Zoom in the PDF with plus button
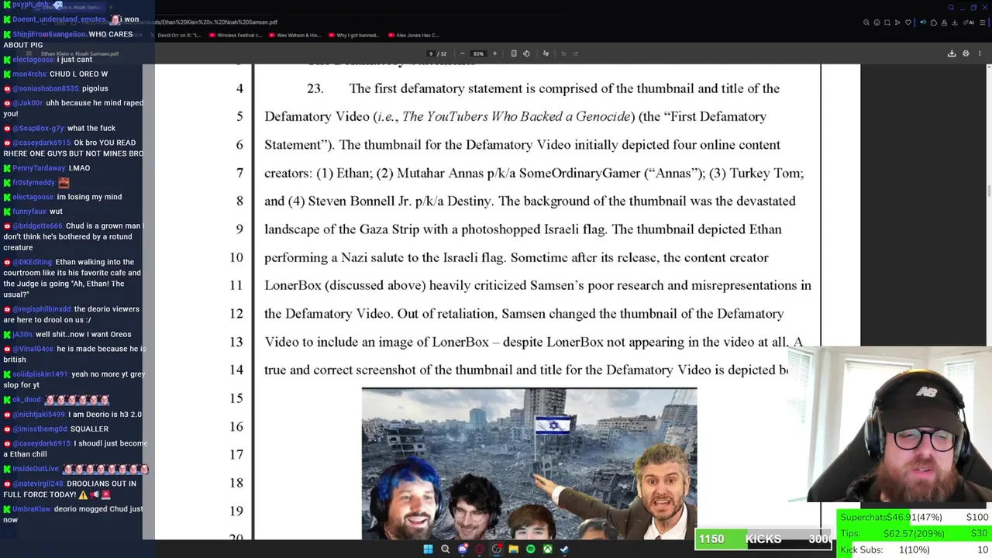This screenshot has width=992, height=558. click(x=495, y=53)
